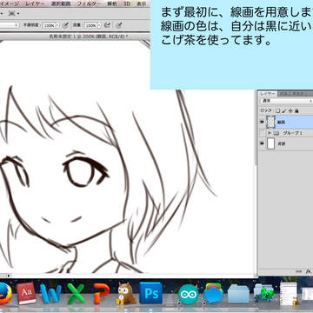The width and height of the screenshot is (313, 313).
Task: Select the グループ1 folder row
Action: point(286,133)
